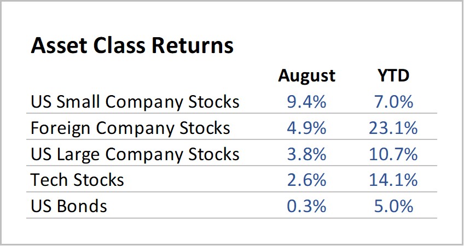464x246 pixels.
Task: Click the divider line beneath US Bonds row
Action: coord(231,218)
